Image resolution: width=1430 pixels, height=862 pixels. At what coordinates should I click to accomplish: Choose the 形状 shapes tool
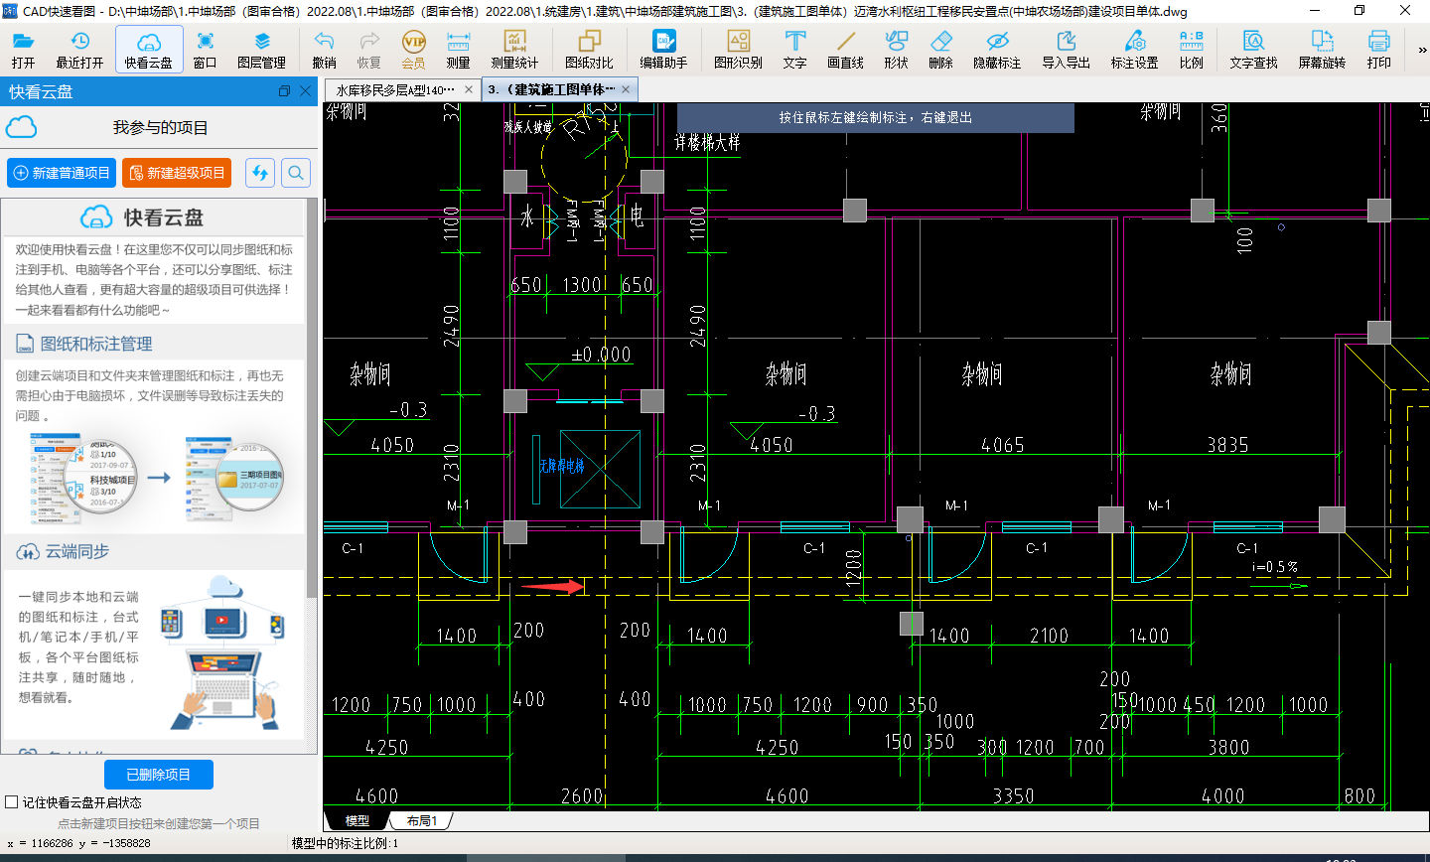coord(896,49)
